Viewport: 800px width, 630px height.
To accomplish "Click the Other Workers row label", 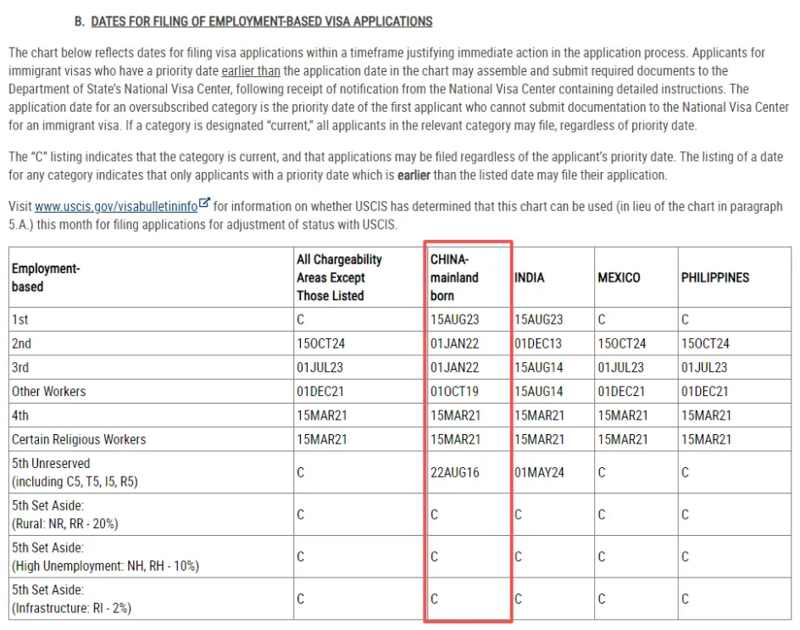I will coord(48,391).
